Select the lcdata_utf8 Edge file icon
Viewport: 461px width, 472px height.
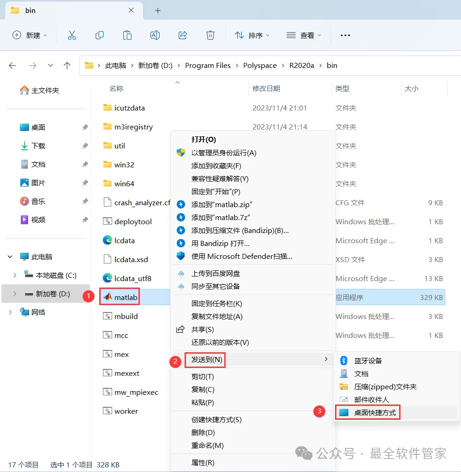pos(107,278)
